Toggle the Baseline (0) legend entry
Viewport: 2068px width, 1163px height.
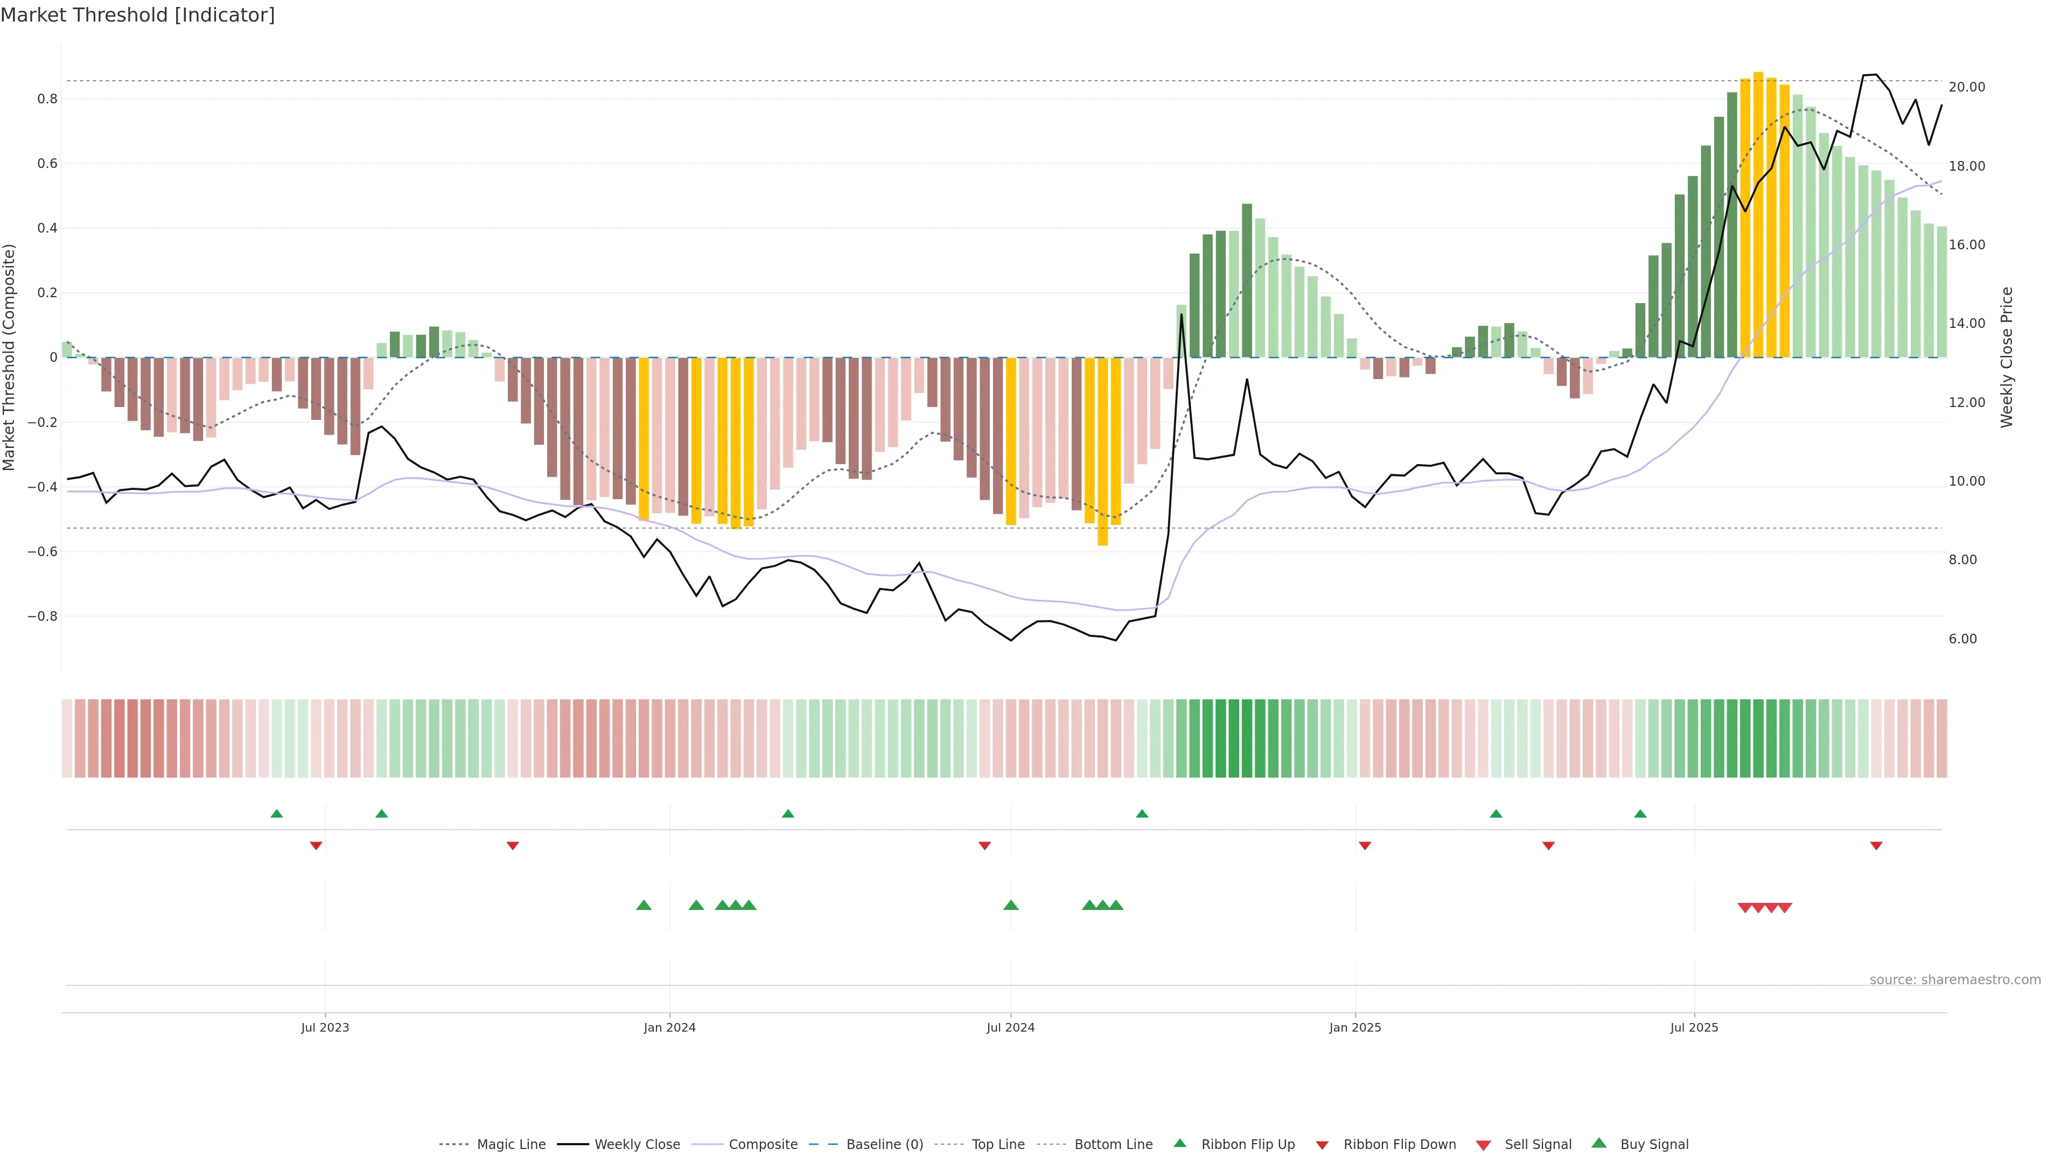884,1145
